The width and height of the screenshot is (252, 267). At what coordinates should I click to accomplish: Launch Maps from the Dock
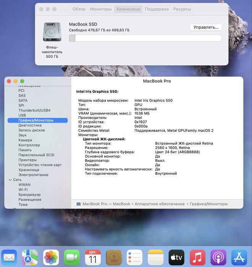tap(30, 257)
